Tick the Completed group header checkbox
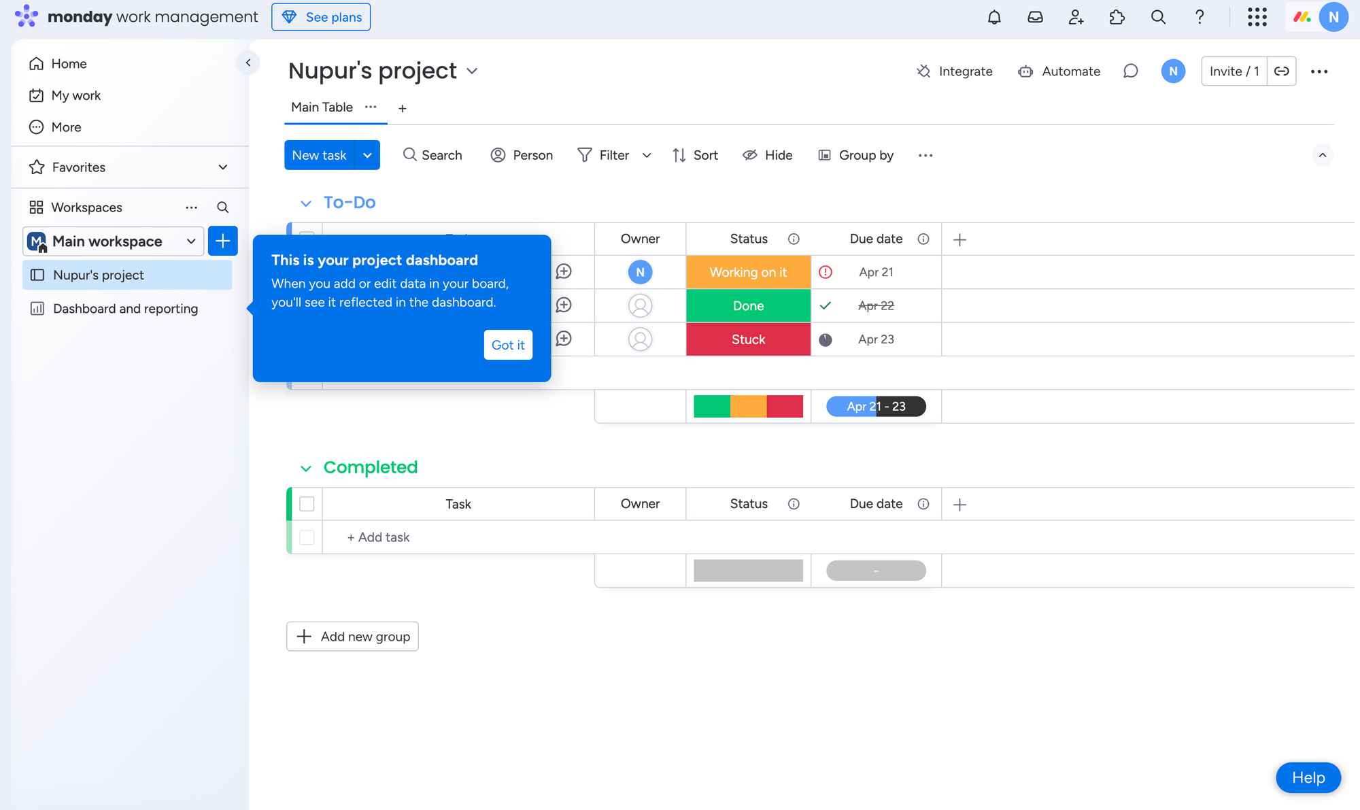This screenshot has height=810, width=1360. pos(307,504)
